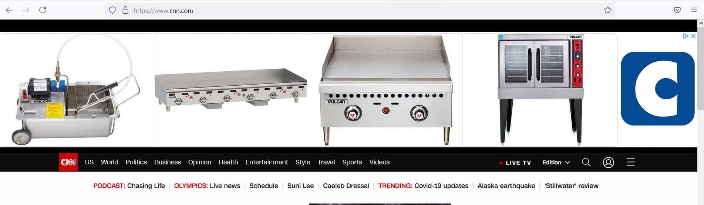Viewport: 704px width, 205px height.
Task: Open the Pocket save icon
Action: click(677, 10)
